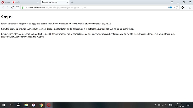Open clock and date 18:11 flyout
The width and height of the screenshot is (193, 108).
pyautogui.click(x=179, y=105)
